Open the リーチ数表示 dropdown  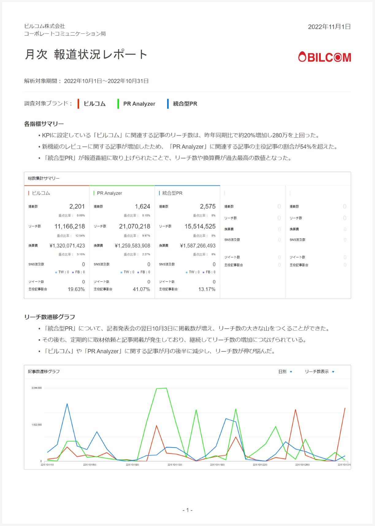(x=320, y=372)
